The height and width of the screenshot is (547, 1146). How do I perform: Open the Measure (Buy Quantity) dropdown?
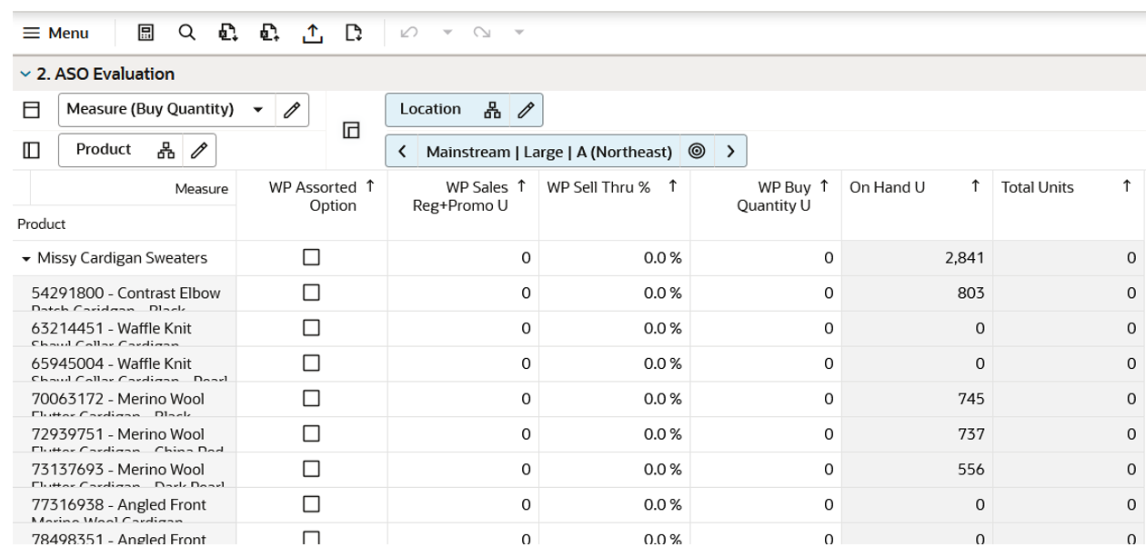pos(257,110)
